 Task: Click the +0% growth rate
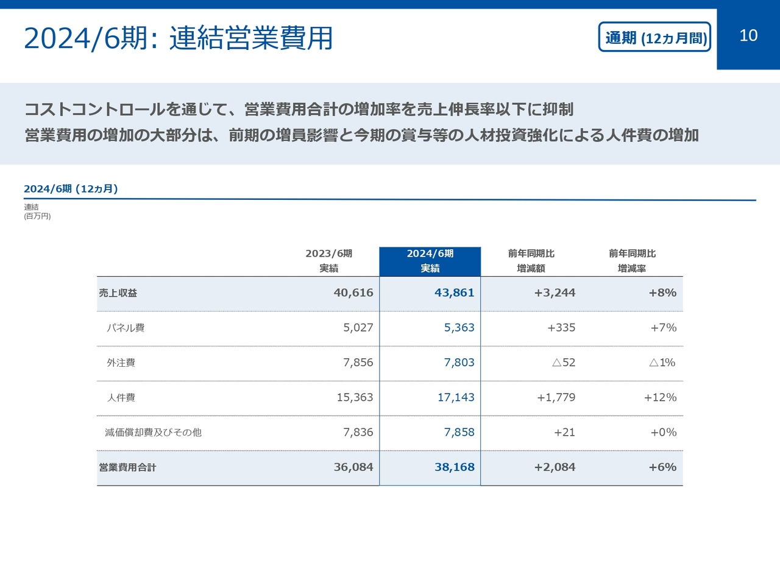(664, 432)
